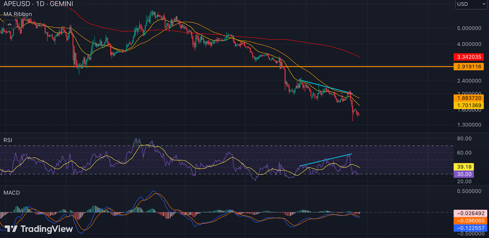Click the red 3.342035 price label

tap(469, 57)
